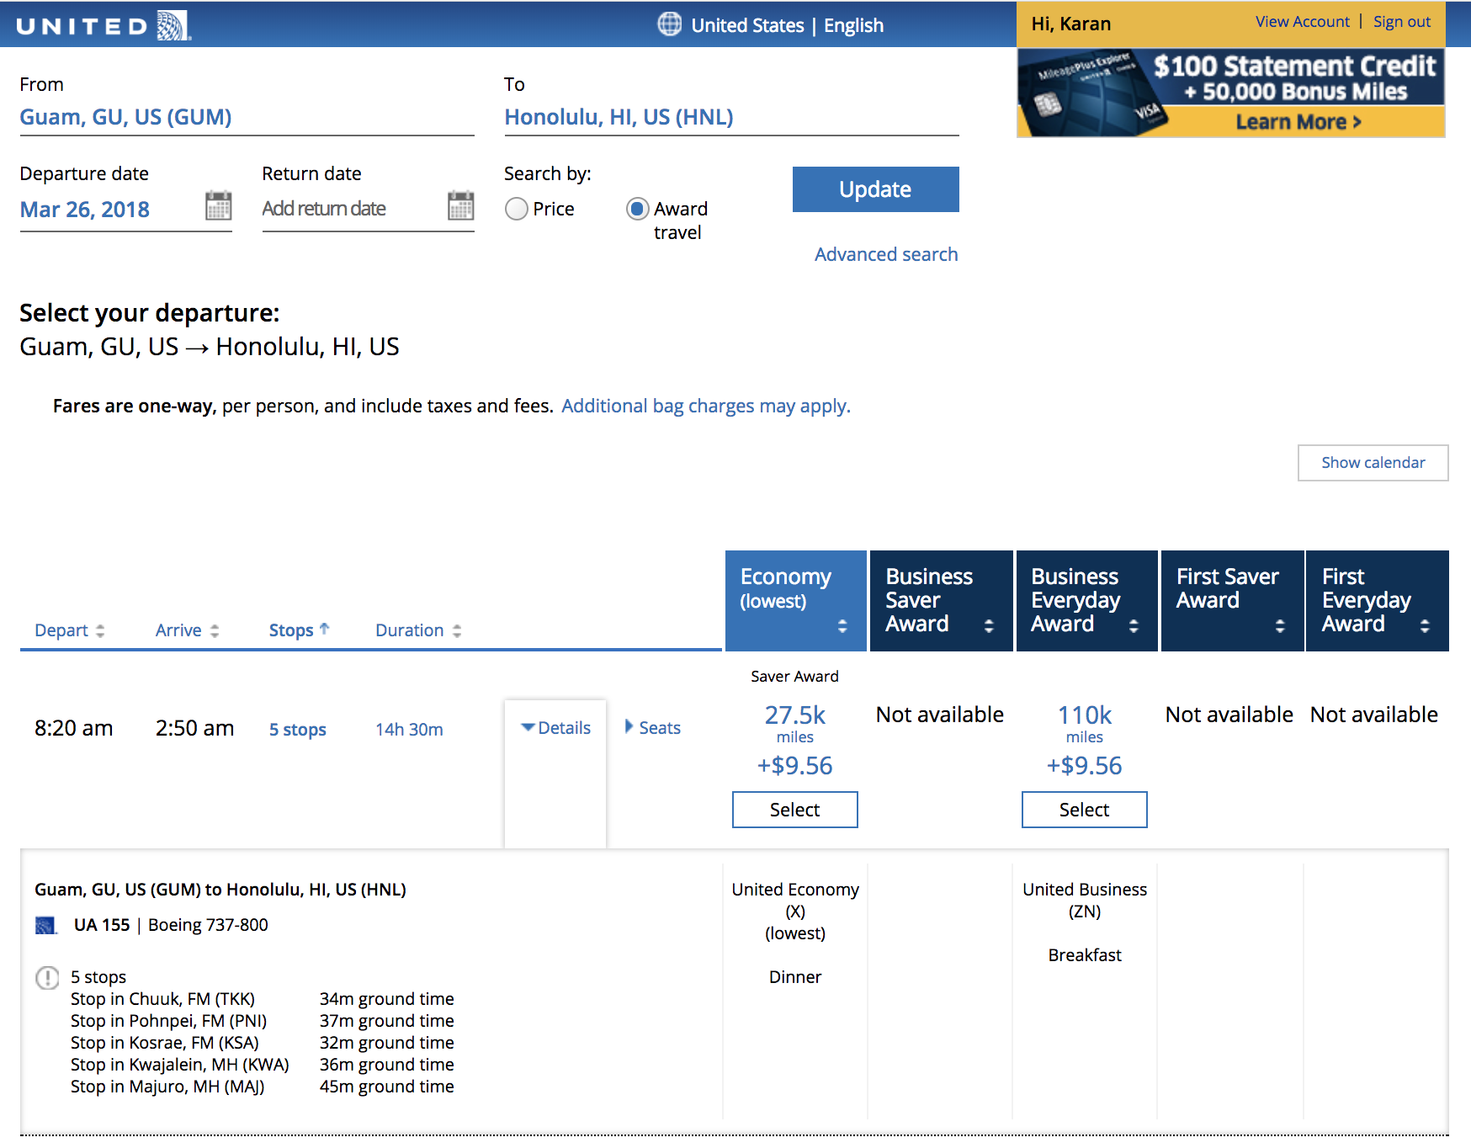Sort Business Saver Award column arrows

click(x=989, y=625)
